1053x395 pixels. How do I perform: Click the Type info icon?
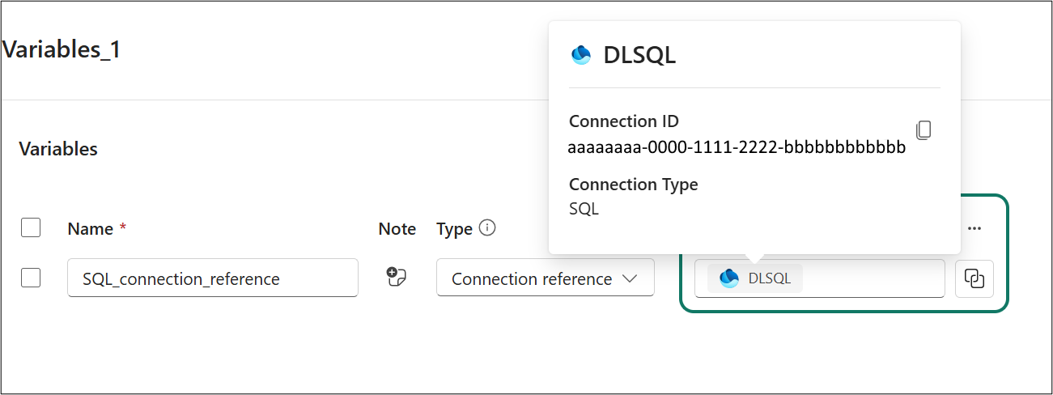point(487,228)
